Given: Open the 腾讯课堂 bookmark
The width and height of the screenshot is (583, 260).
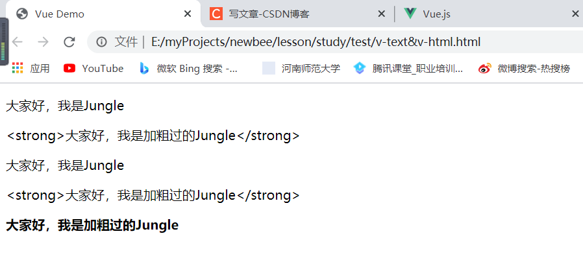Looking at the screenshot, I should (408, 68).
